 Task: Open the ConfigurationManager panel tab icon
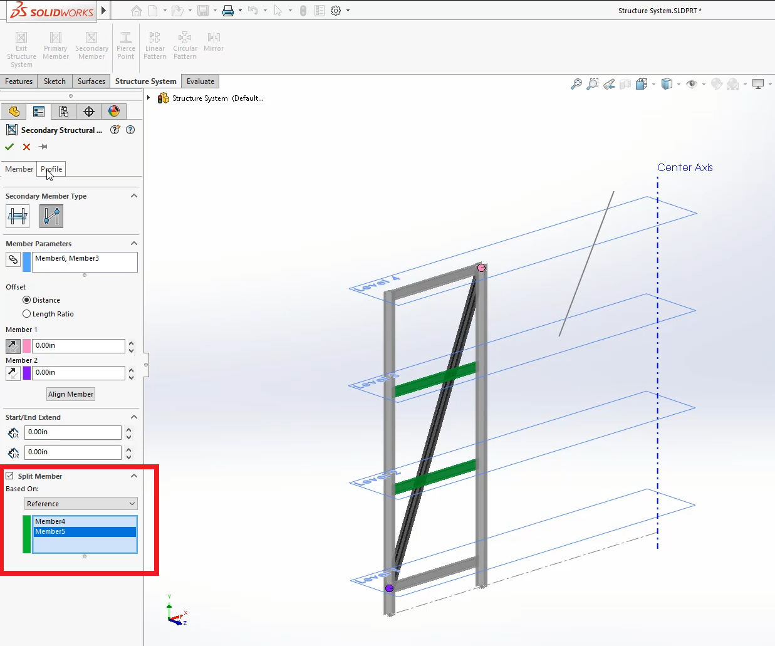click(x=64, y=112)
